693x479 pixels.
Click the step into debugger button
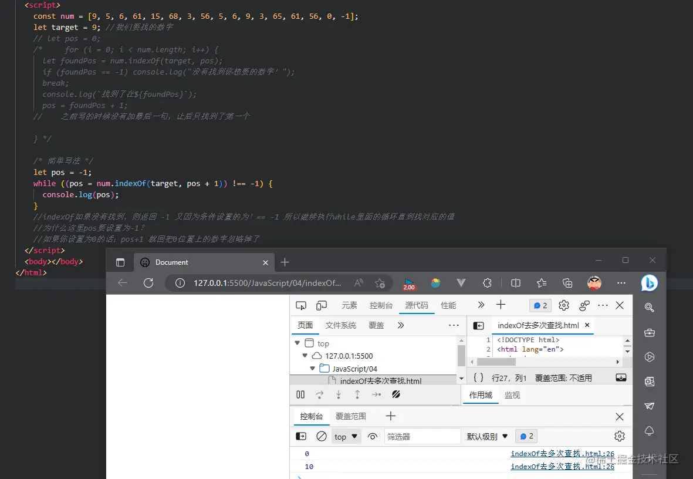click(339, 394)
